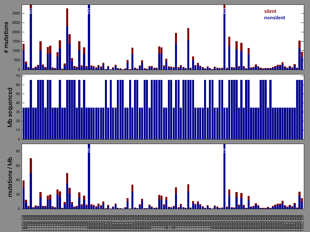The image size is (310, 232).
Task: Click the 40 tick on Mb sequenced axis
Action: (x=18, y=103)
